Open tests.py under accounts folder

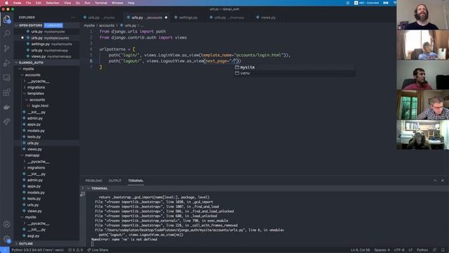pos(34,137)
